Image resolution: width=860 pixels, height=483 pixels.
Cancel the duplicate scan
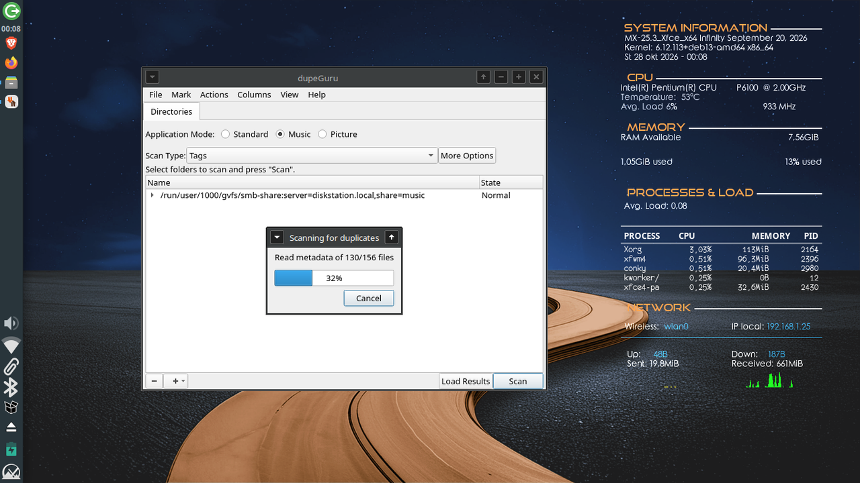click(369, 298)
